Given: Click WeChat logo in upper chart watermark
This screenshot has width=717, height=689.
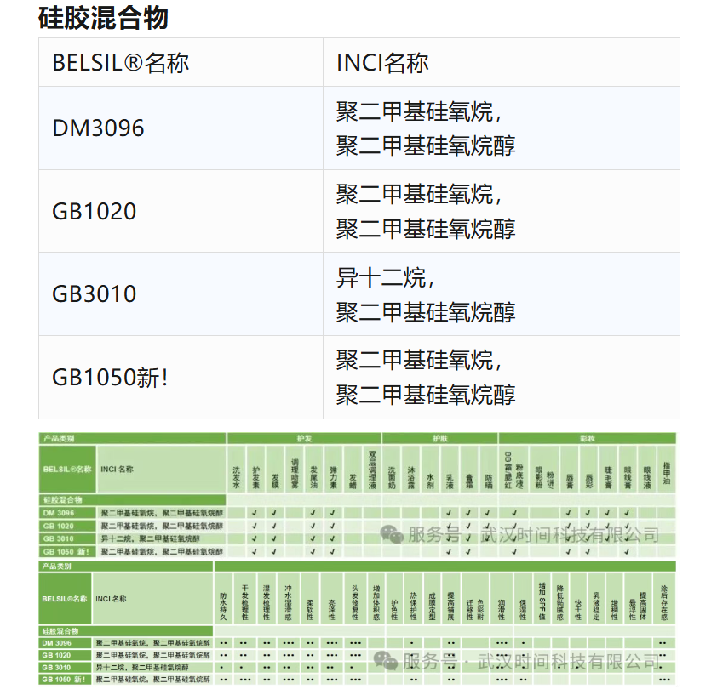Looking at the screenshot, I should pyautogui.click(x=393, y=534).
